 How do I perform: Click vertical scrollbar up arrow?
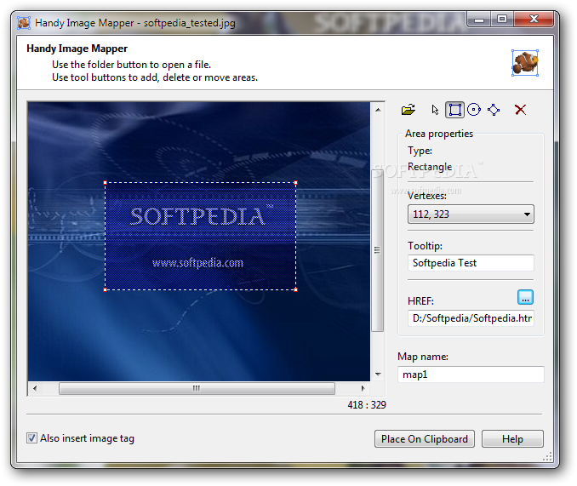point(378,110)
